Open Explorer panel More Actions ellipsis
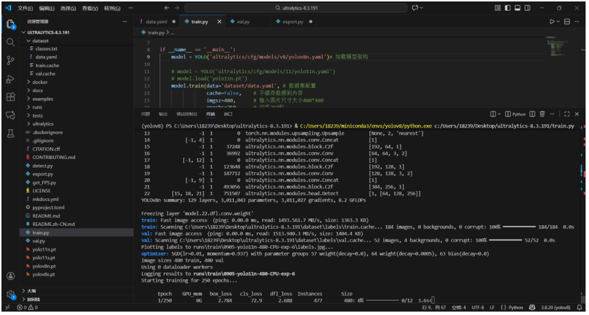This screenshot has height=315, width=589. [x=124, y=21]
